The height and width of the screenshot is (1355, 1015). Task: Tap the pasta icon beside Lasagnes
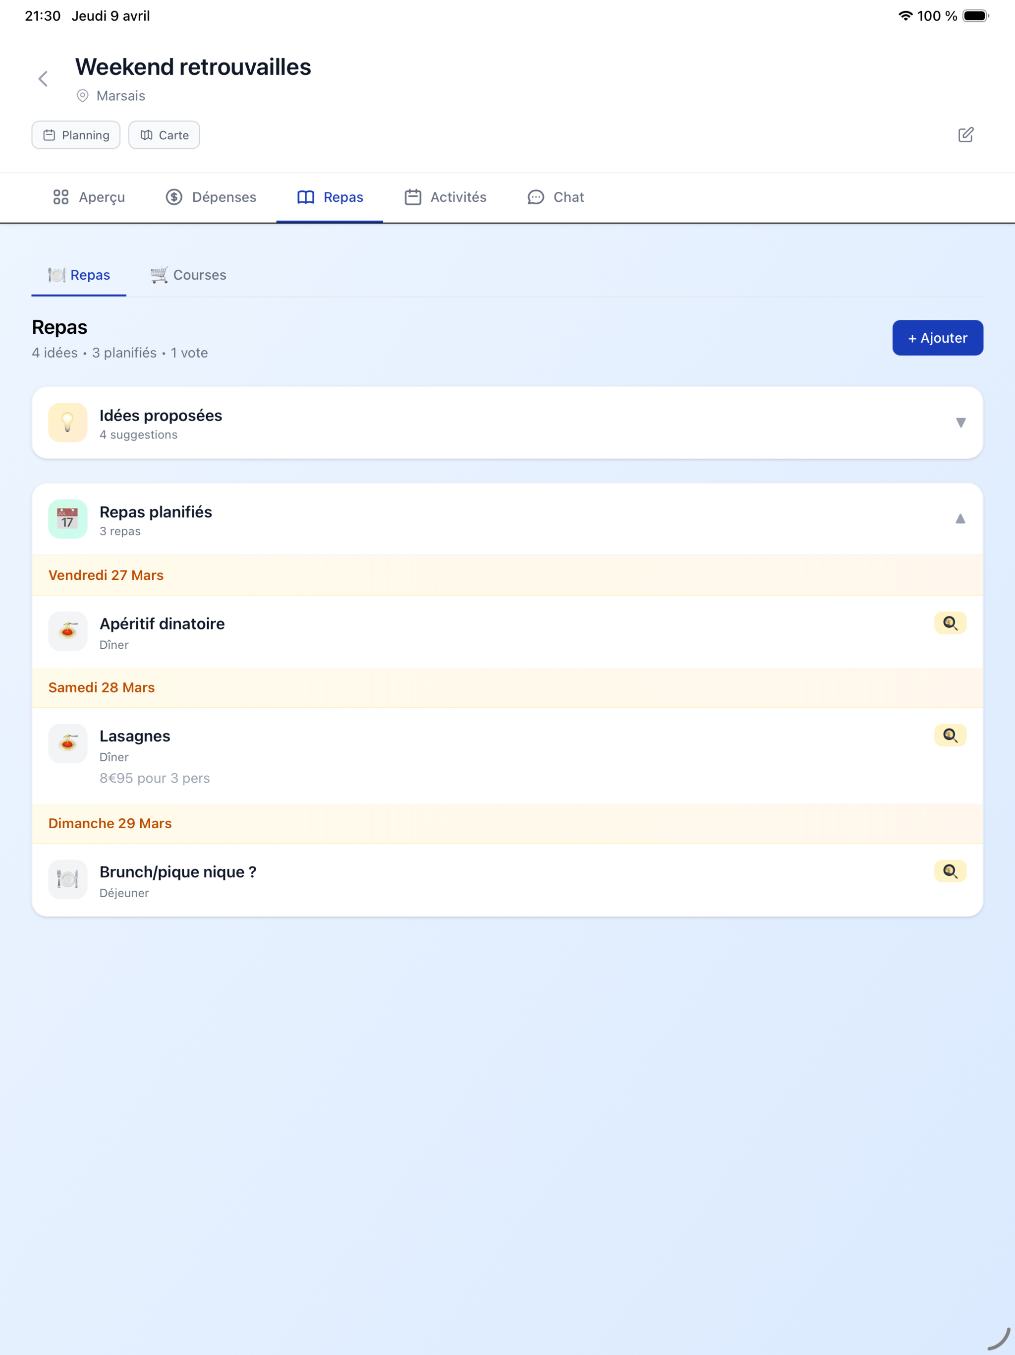(68, 743)
